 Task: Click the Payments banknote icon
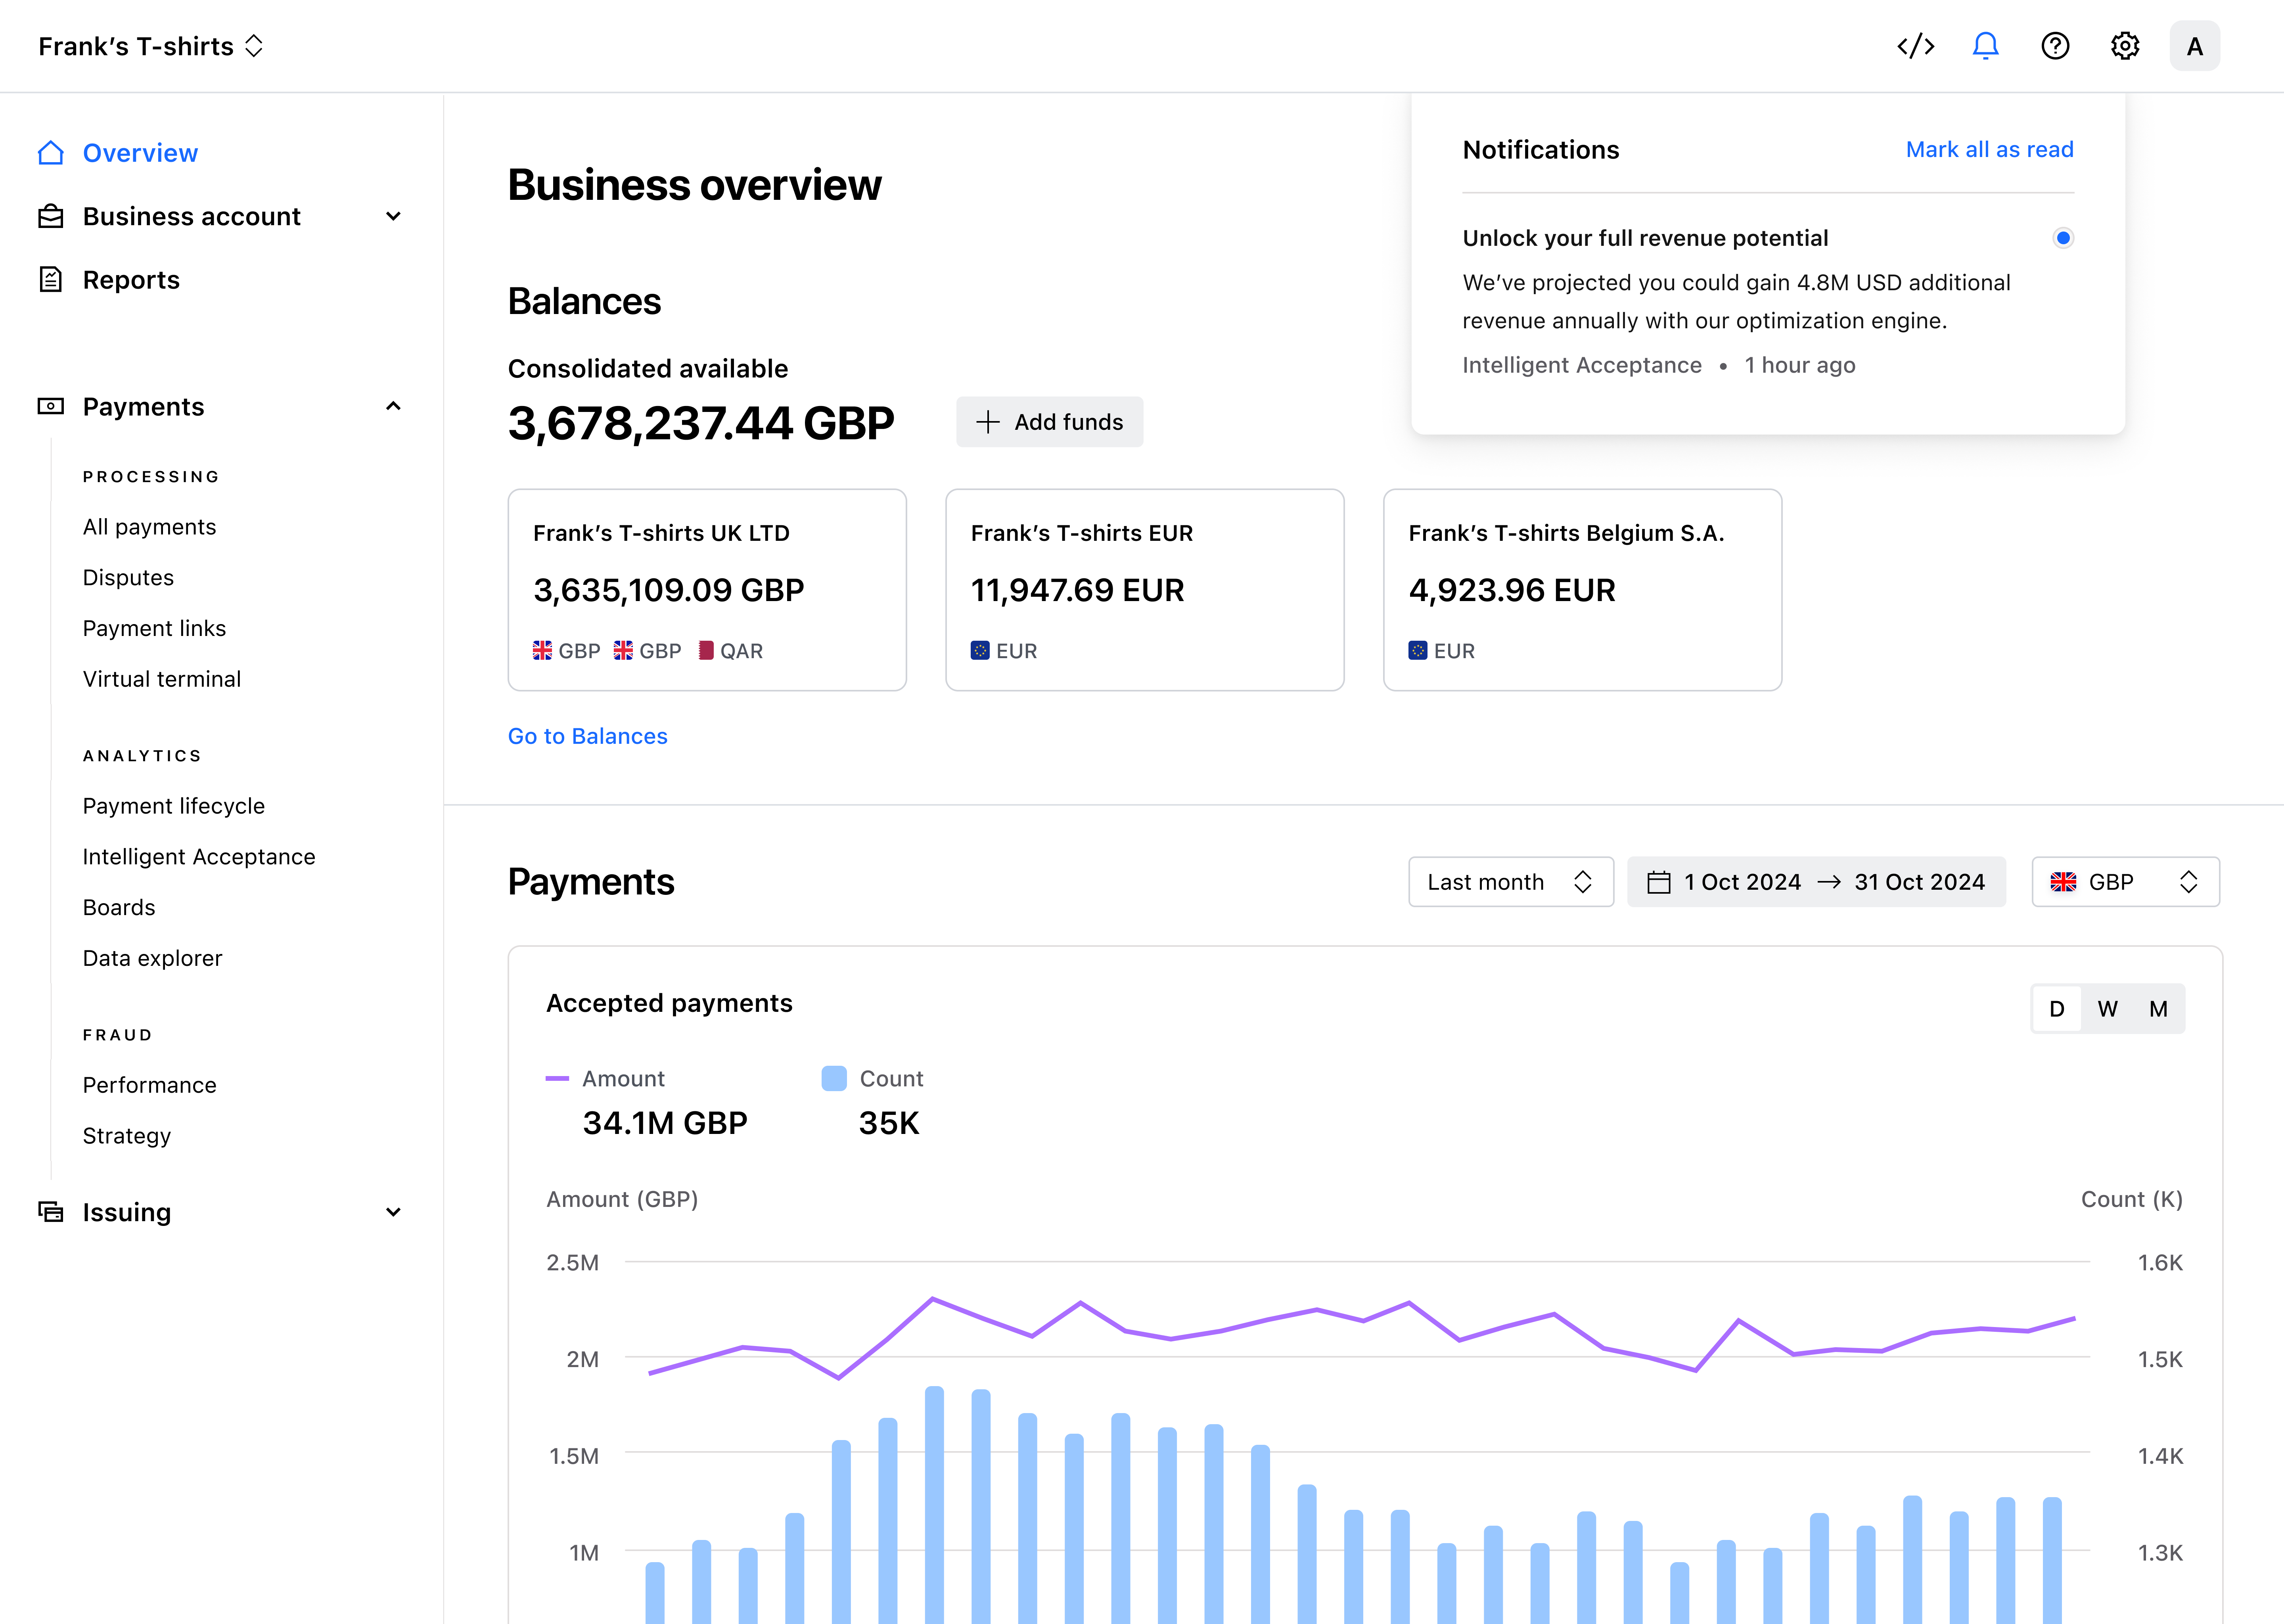[51, 406]
